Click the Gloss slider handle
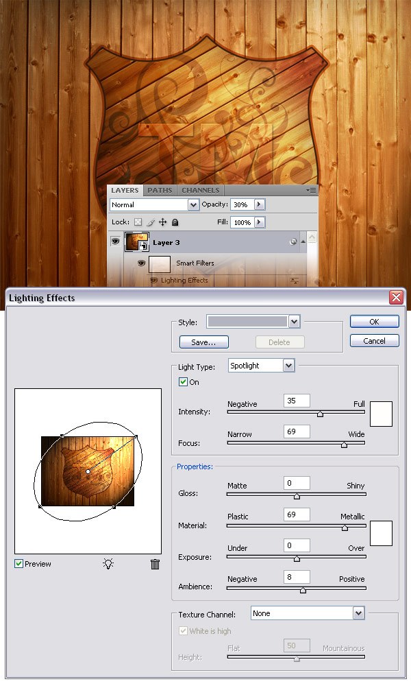411x686 pixels. 297,496
